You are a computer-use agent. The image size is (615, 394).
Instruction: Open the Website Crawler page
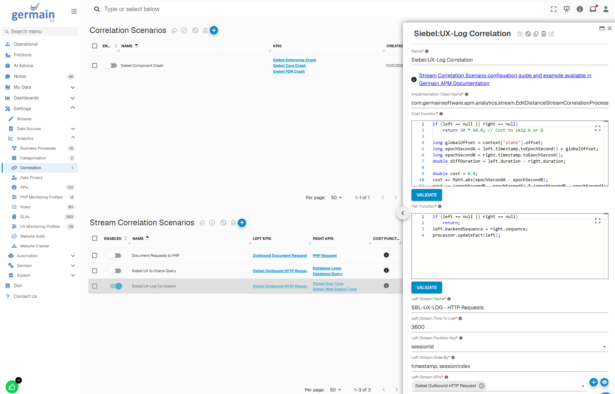pos(35,246)
